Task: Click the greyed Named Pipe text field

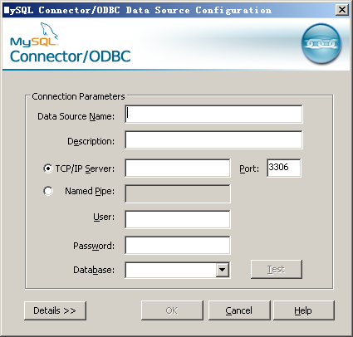Action: [178, 193]
